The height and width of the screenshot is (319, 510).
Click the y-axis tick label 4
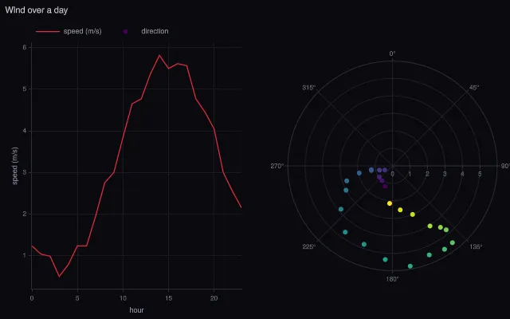(x=25, y=131)
